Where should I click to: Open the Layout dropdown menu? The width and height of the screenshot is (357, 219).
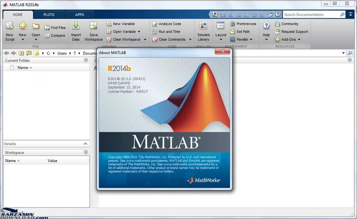click(x=221, y=31)
